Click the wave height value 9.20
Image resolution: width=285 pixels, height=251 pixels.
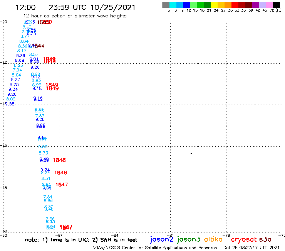point(35,68)
